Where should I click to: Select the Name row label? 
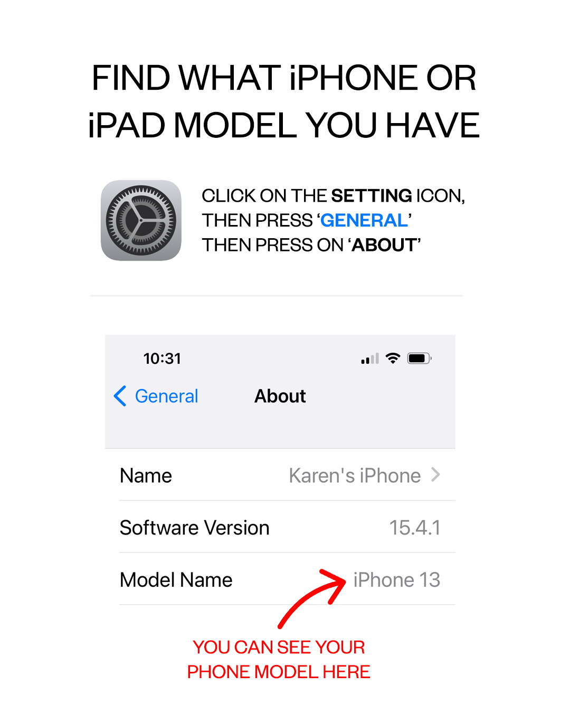pyautogui.click(x=146, y=475)
